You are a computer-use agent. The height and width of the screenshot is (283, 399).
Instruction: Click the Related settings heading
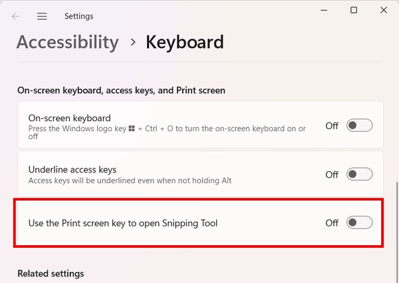51,274
